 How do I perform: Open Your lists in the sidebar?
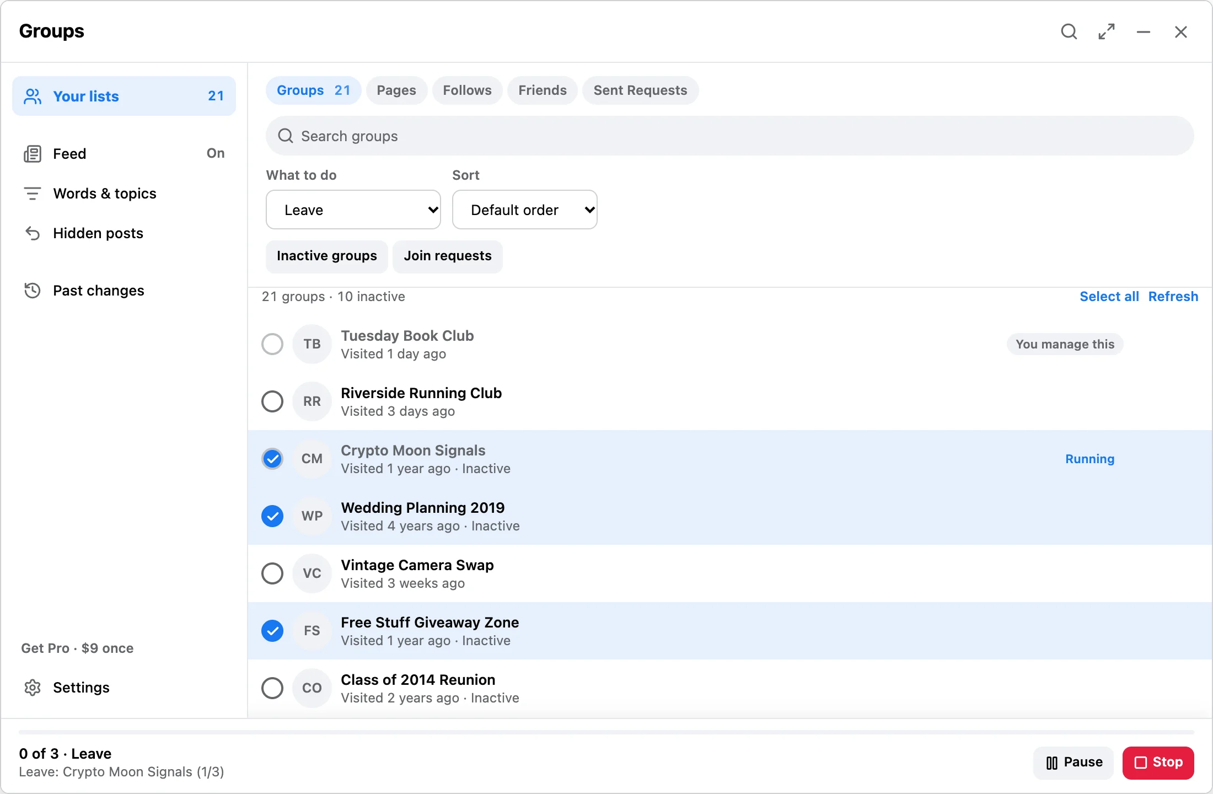(124, 96)
